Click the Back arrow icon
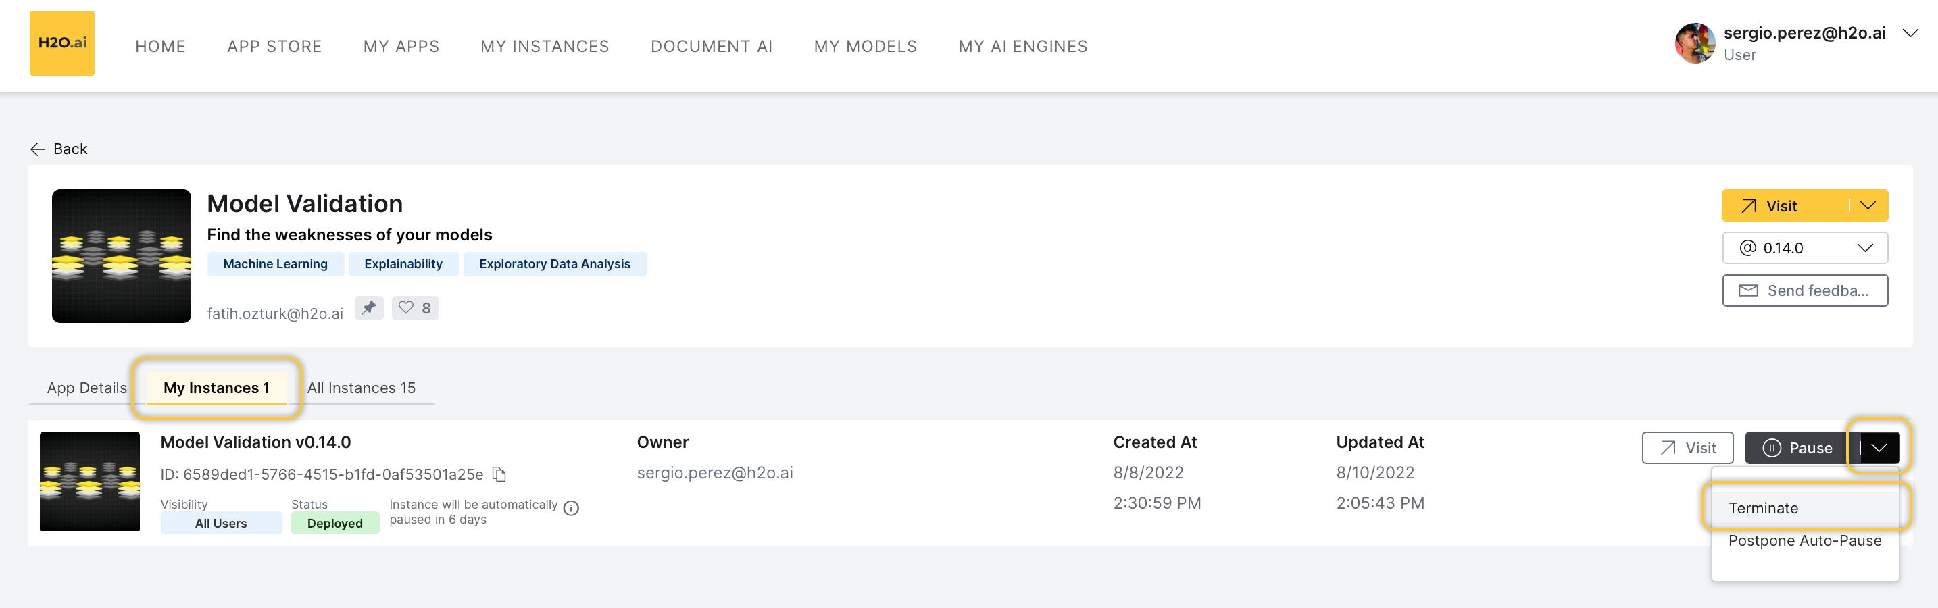Image resolution: width=1938 pixels, height=608 pixels. (38, 149)
